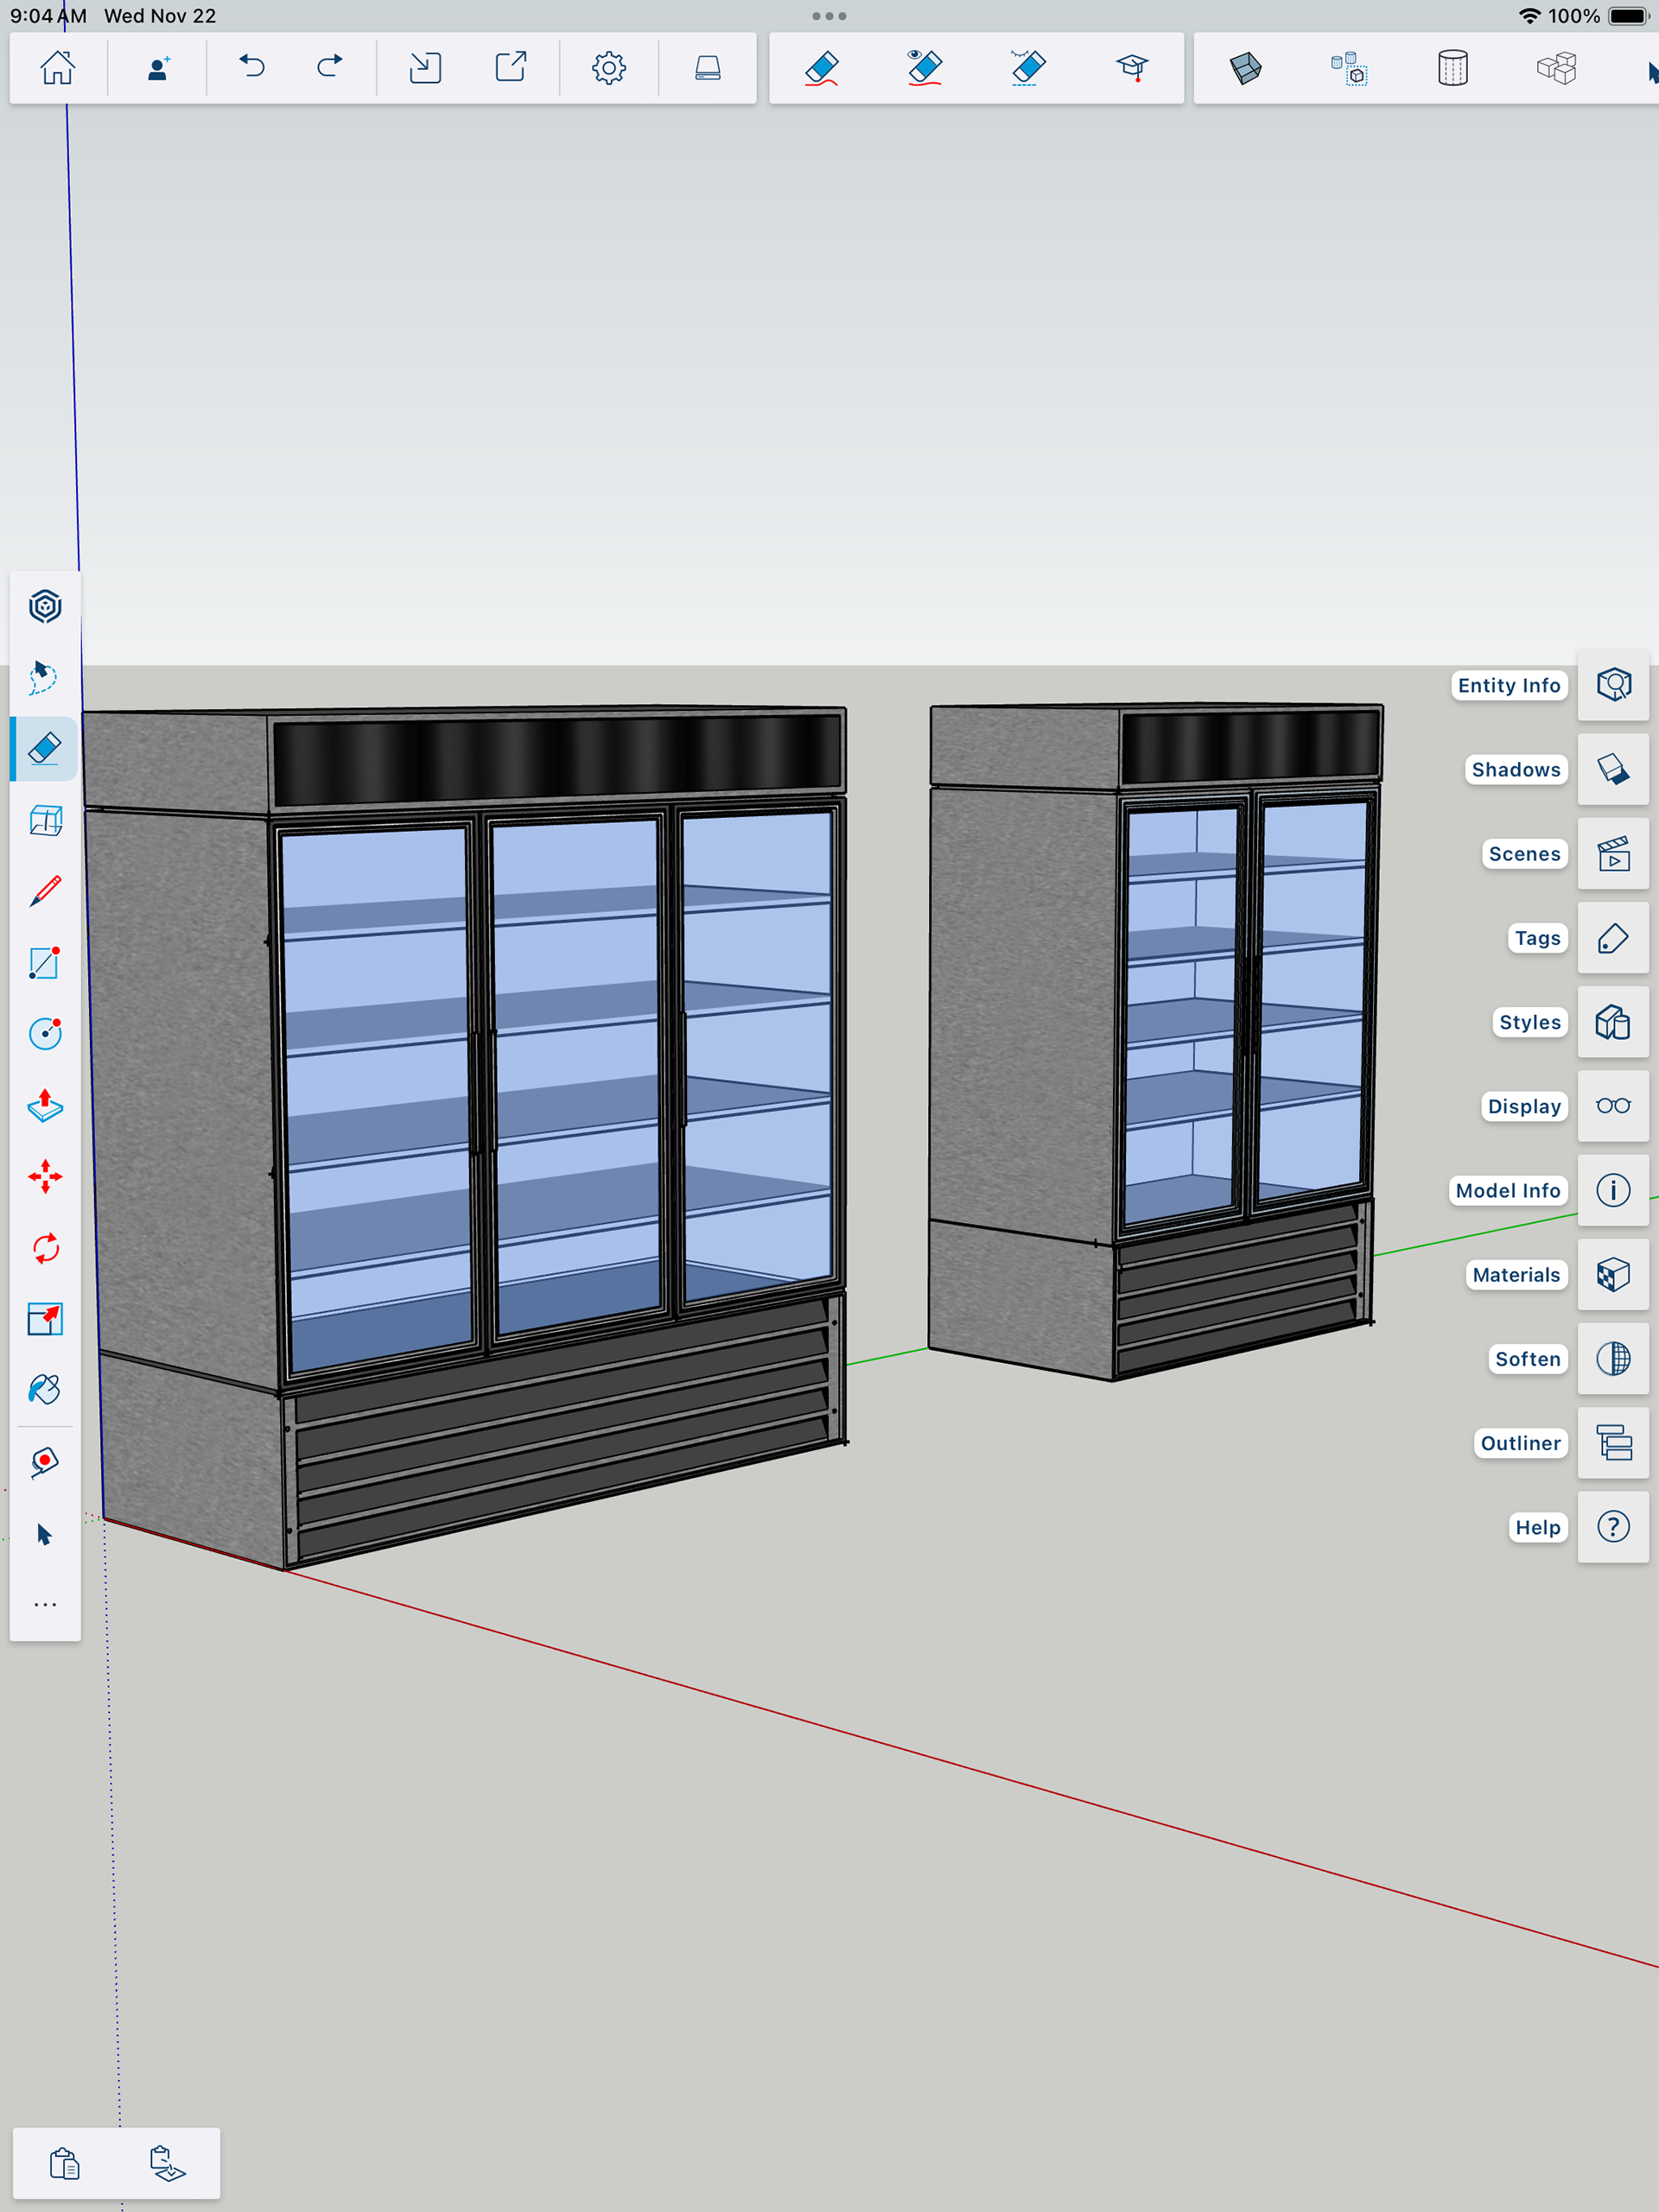Tap the Home icon in toolbar
1659x2212 pixels.
coord(57,68)
